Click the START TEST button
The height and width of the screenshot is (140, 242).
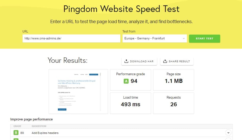pyautogui.click(x=205, y=39)
